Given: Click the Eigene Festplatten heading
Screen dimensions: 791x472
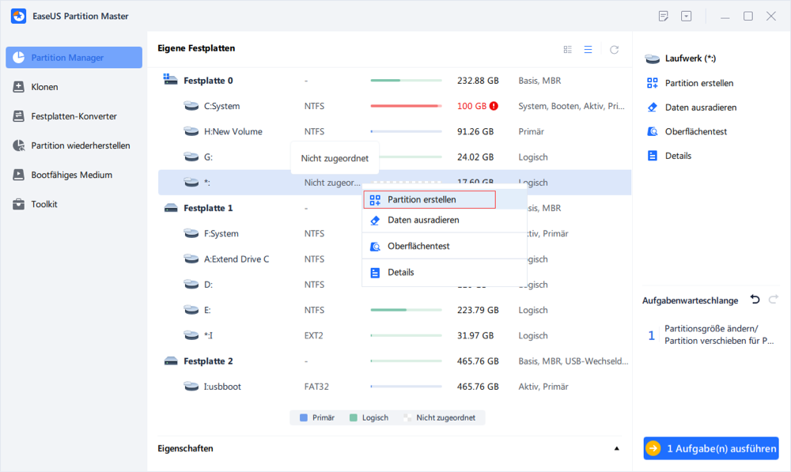Looking at the screenshot, I should click(196, 48).
